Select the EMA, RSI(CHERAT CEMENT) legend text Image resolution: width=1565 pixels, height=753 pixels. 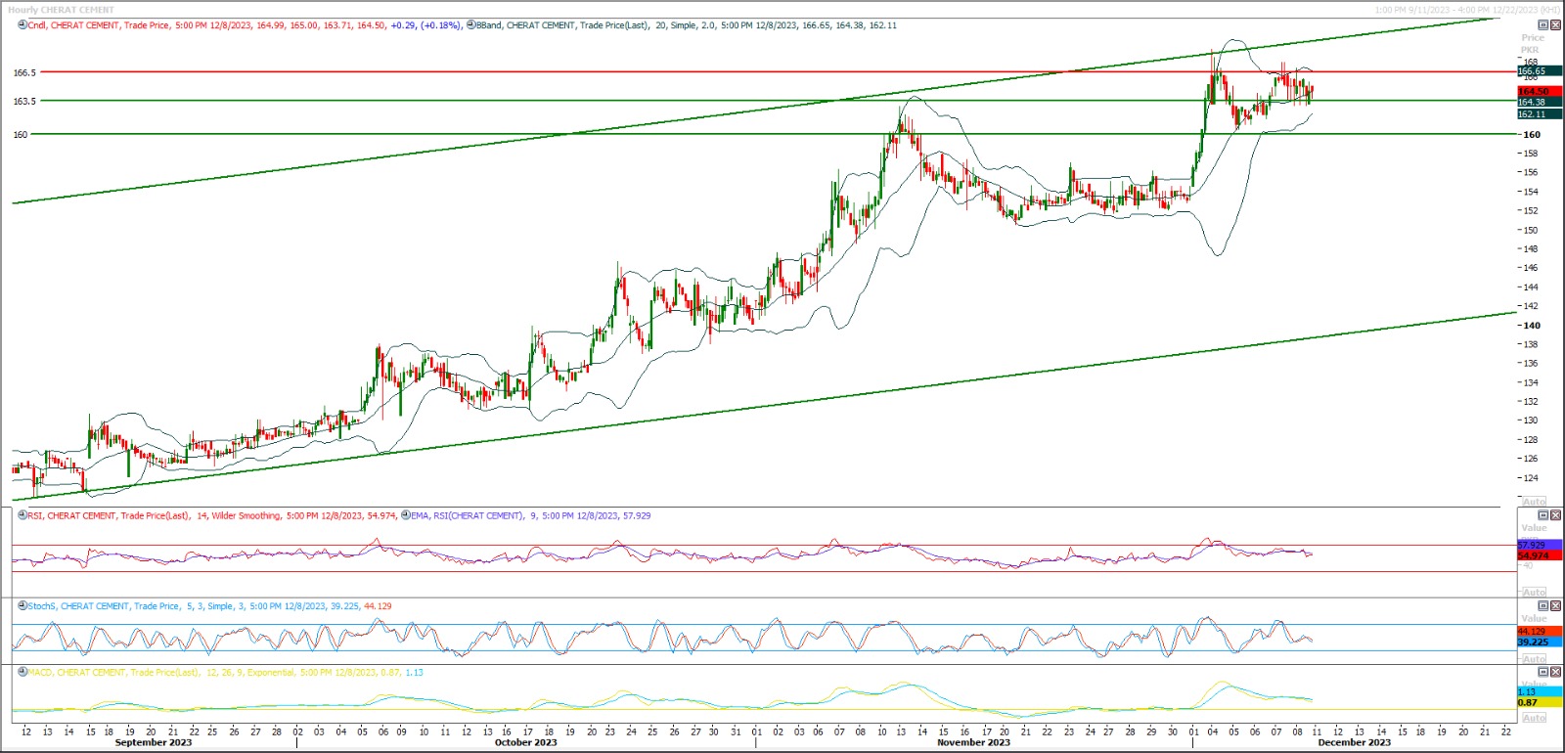(531, 515)
